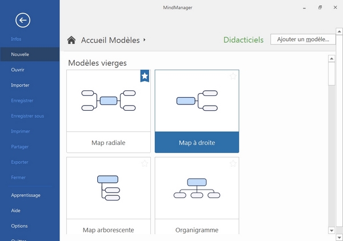Choose Exporter in the sidebar

pos(19,162)
